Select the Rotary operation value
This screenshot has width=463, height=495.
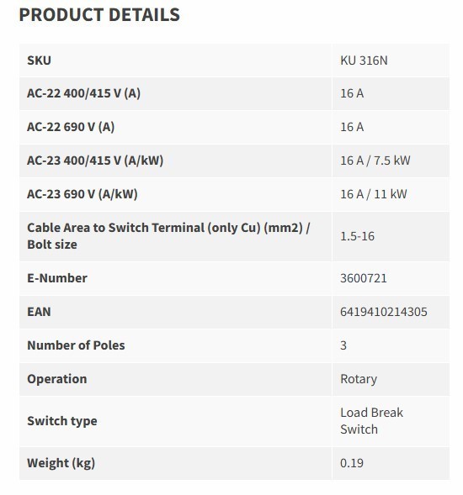359,379
